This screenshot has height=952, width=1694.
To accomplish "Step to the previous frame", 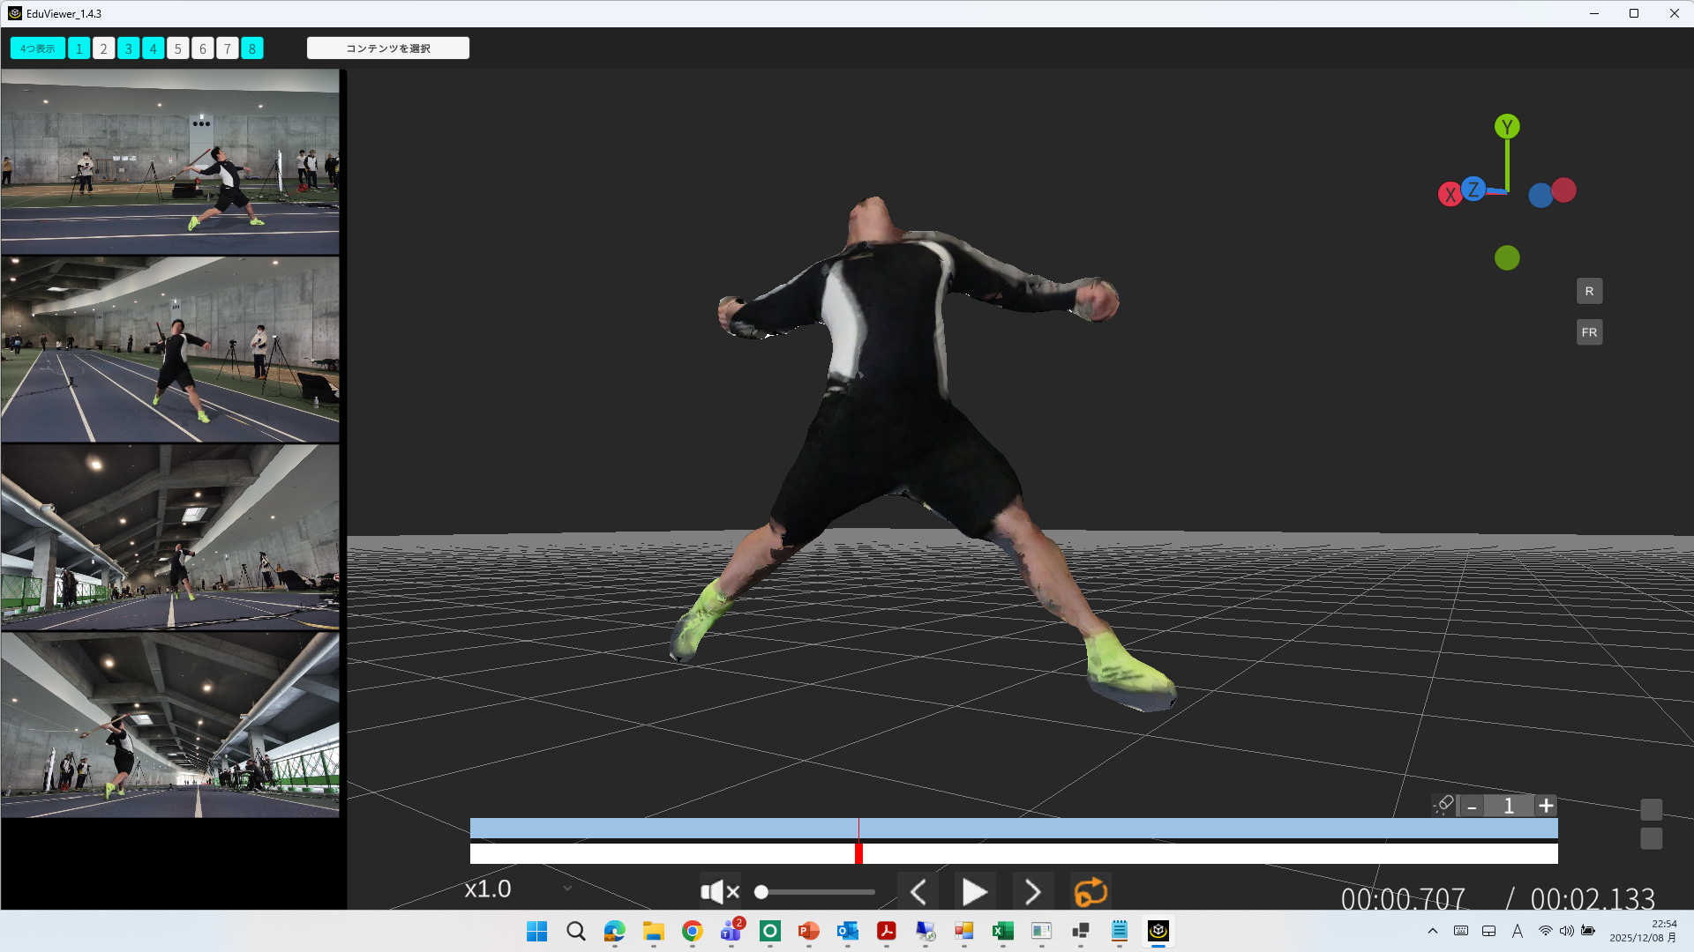I will coord(918,892).
